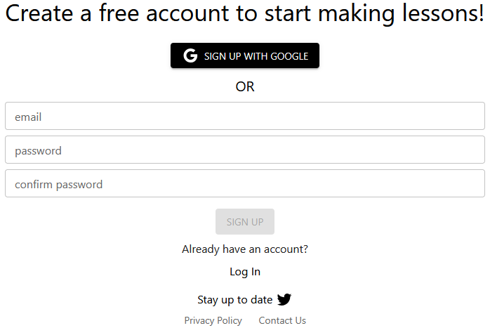
Task: Click the black bird icon beside "Stay up to date"
Action: pyautogui.click(x=284, y=300)
